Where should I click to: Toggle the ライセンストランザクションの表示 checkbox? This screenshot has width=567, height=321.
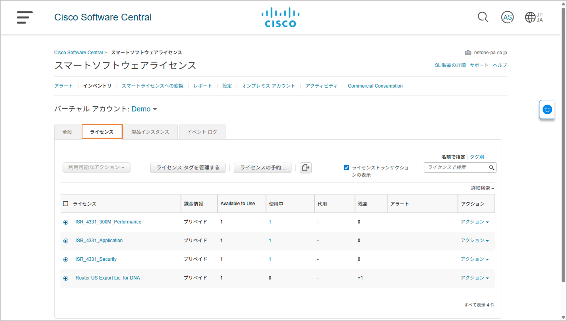(x=346, y=168)
